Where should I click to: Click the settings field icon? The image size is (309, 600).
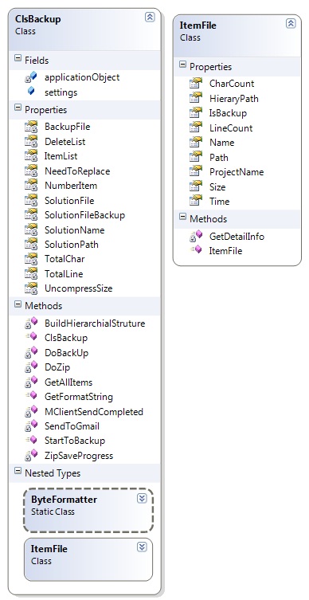coord(31,92)
